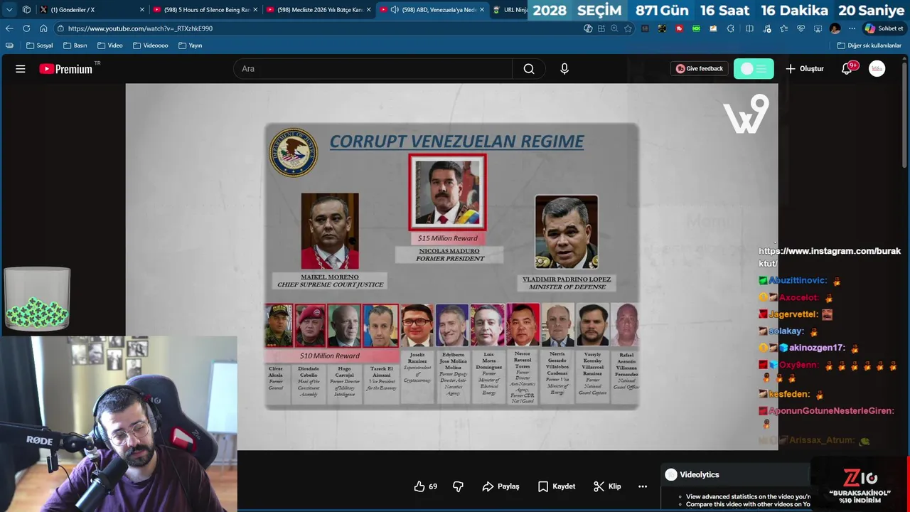Focus the YouTube Ara search field
Screen dimensions: 910x512
tap(373, 69)
